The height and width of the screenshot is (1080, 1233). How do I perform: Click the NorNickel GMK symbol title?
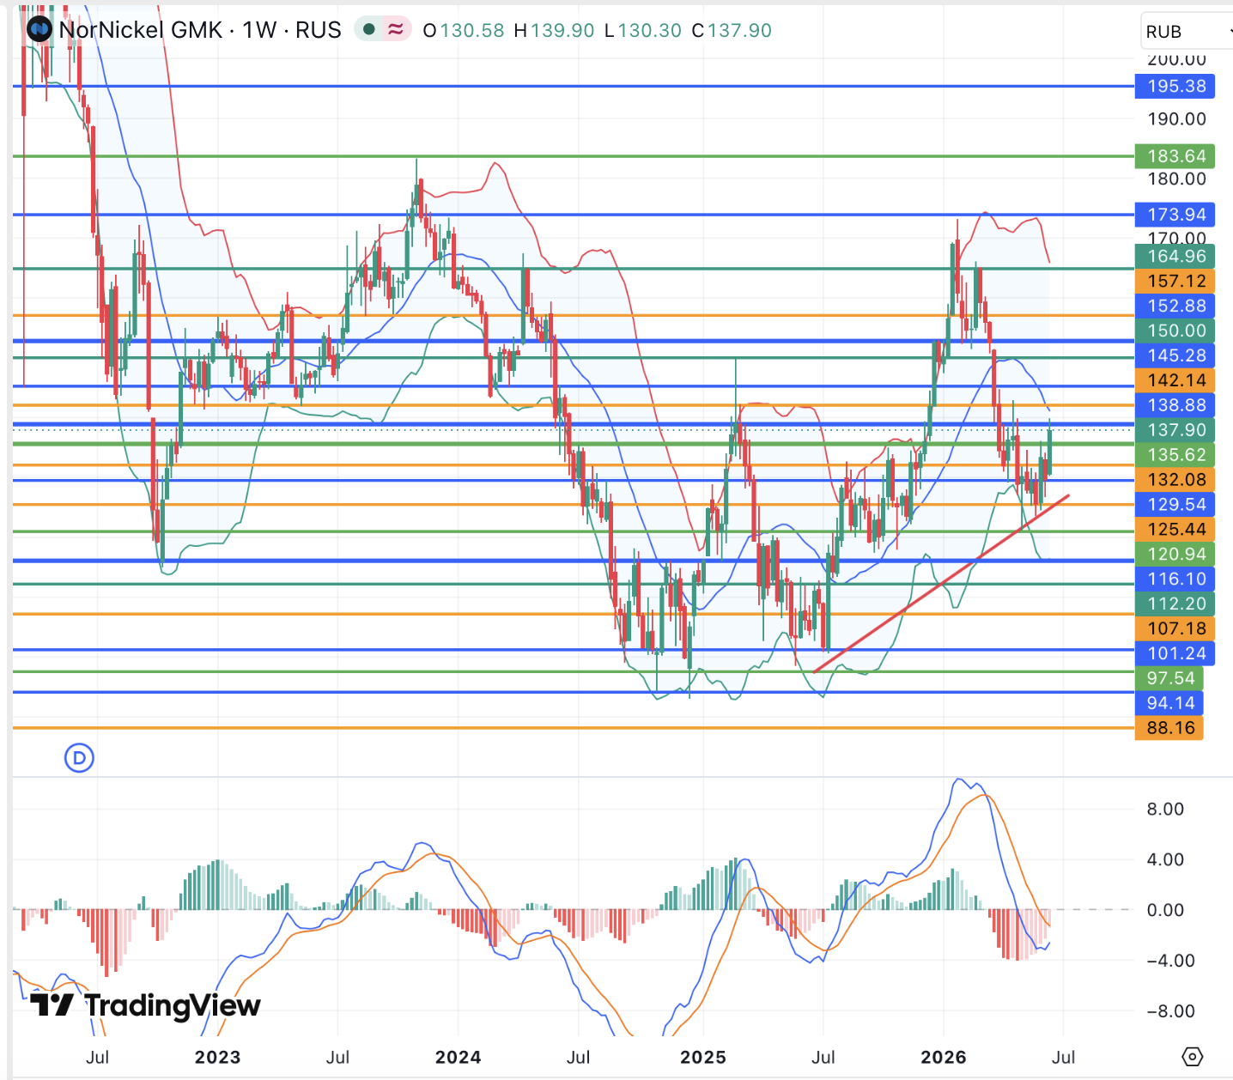point(142,30)
